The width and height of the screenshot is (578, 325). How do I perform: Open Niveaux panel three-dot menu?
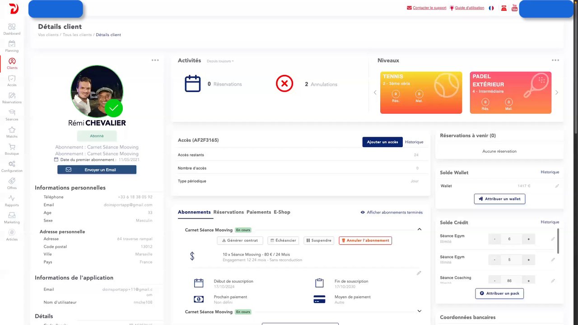coord(555,60)
